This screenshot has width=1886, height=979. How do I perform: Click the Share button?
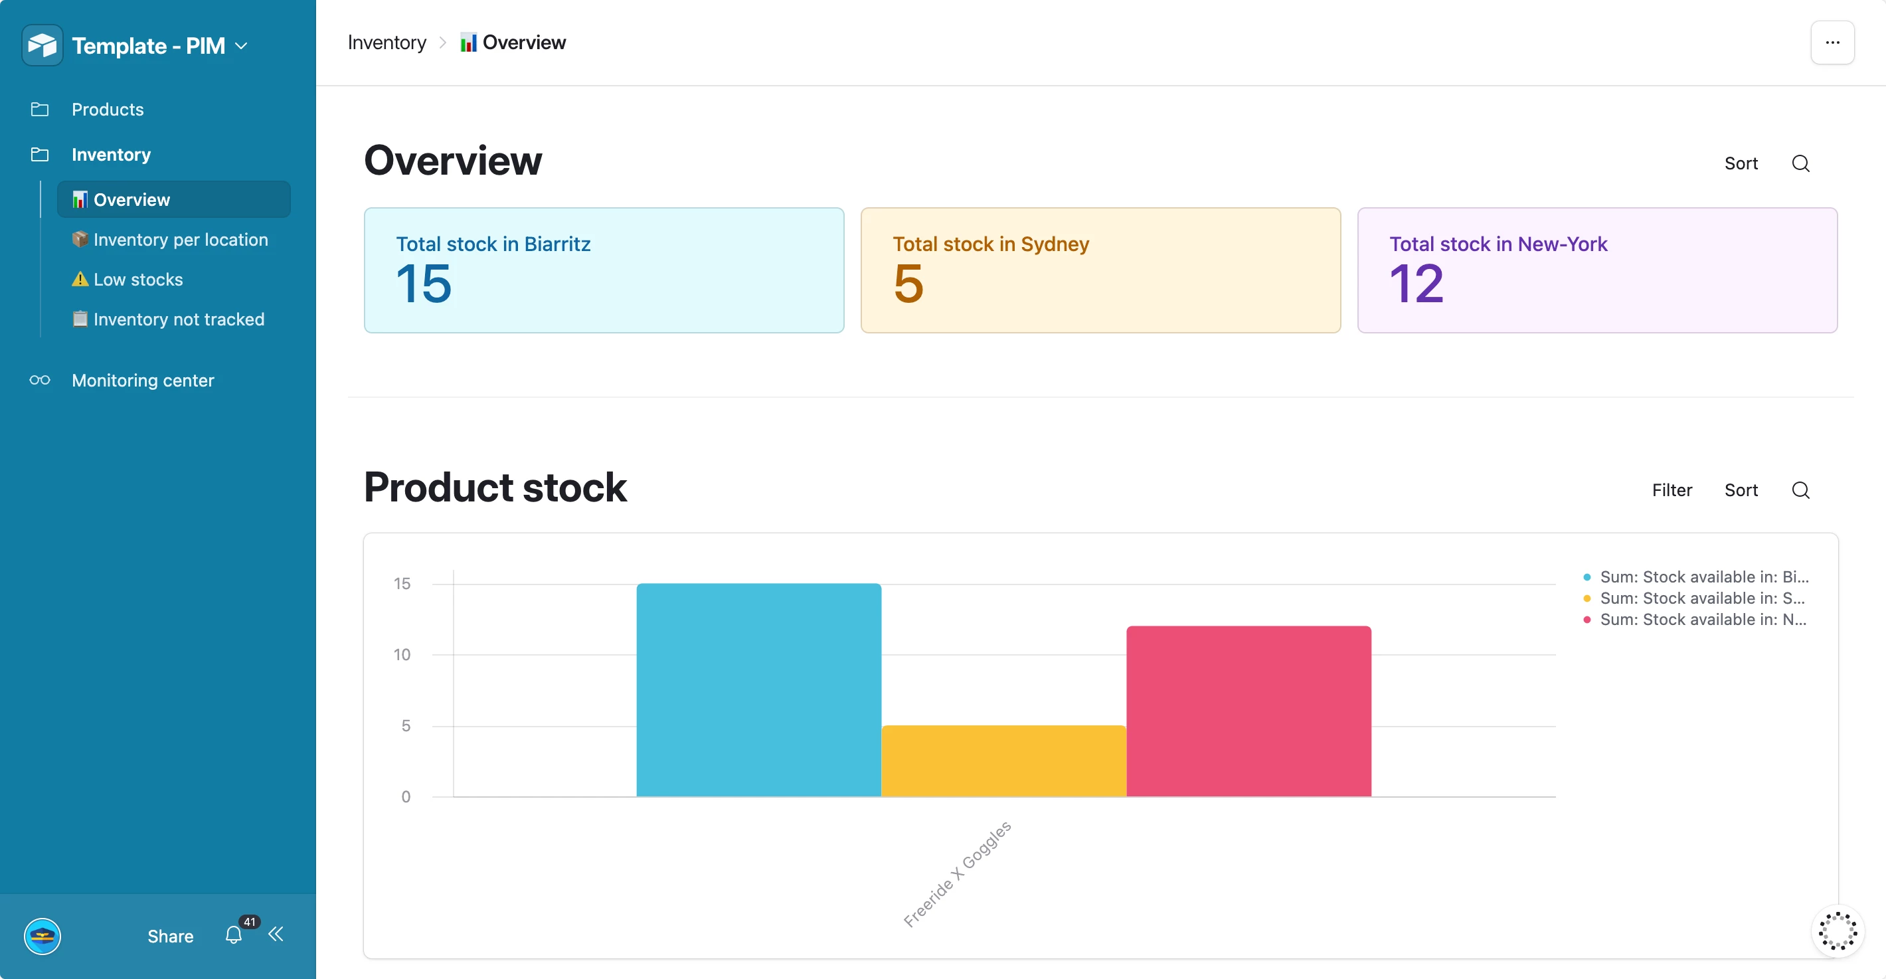coord(170,936)
